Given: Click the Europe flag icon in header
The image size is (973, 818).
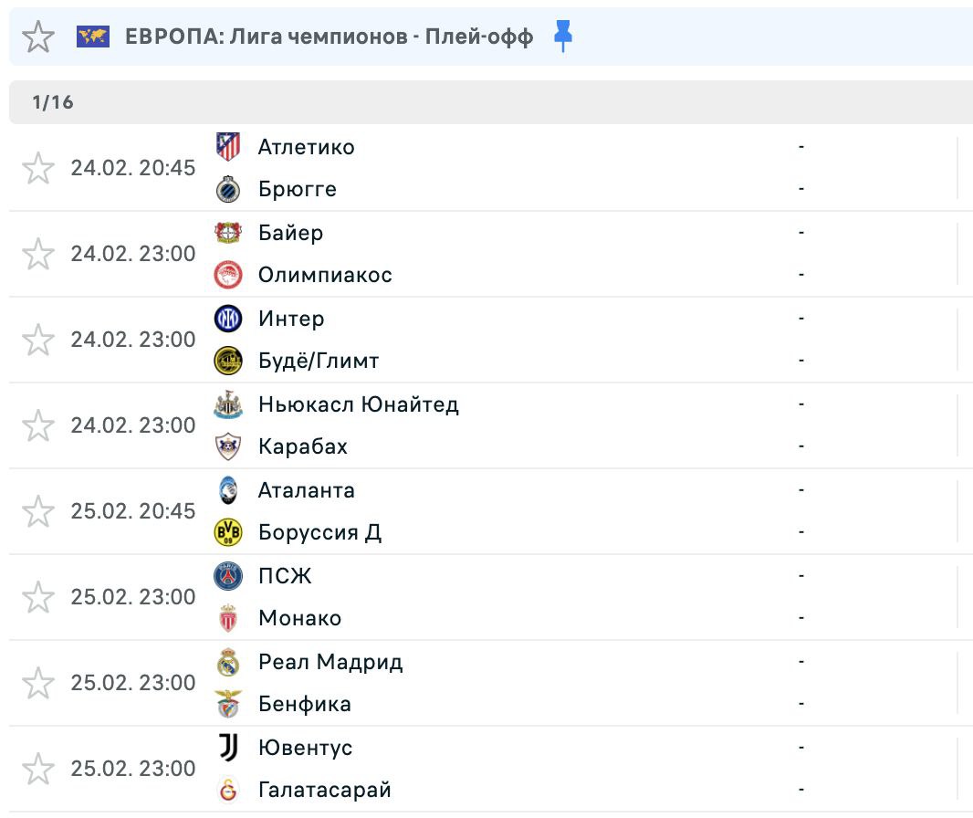Looking at the screenshot, I should coord(93,37).
